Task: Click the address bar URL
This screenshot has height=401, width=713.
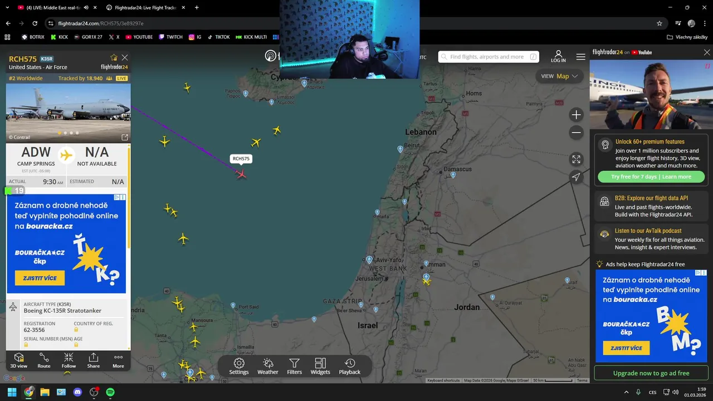Action: click(x=101, y=23)
